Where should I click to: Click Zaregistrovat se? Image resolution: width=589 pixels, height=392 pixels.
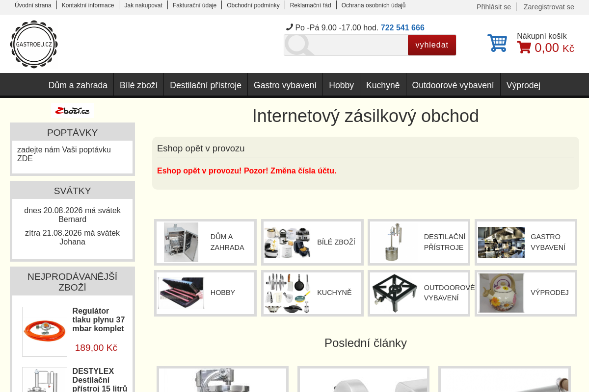(549, 7)
